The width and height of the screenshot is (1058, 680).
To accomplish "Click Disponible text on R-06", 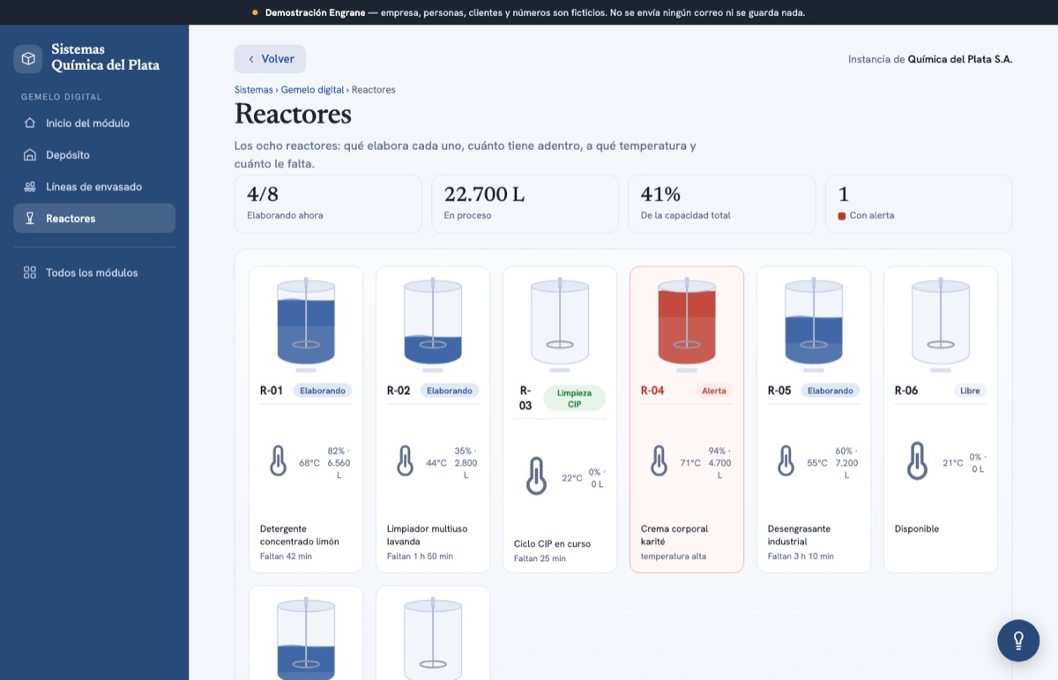I will coord(917,529).
